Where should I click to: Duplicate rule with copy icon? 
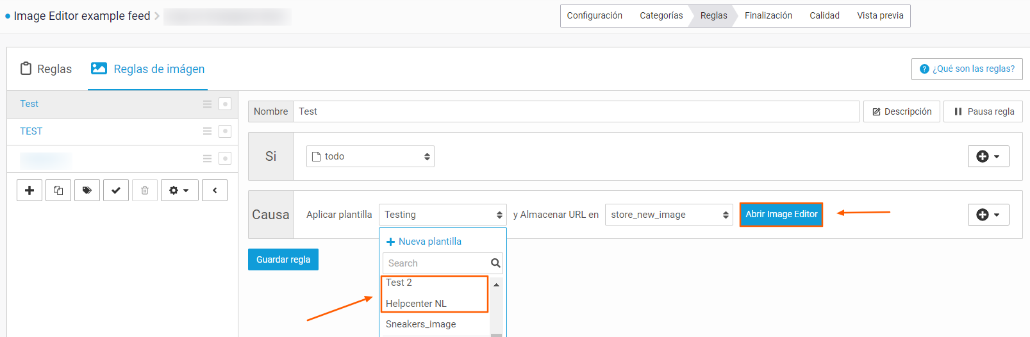coord(58,190)
